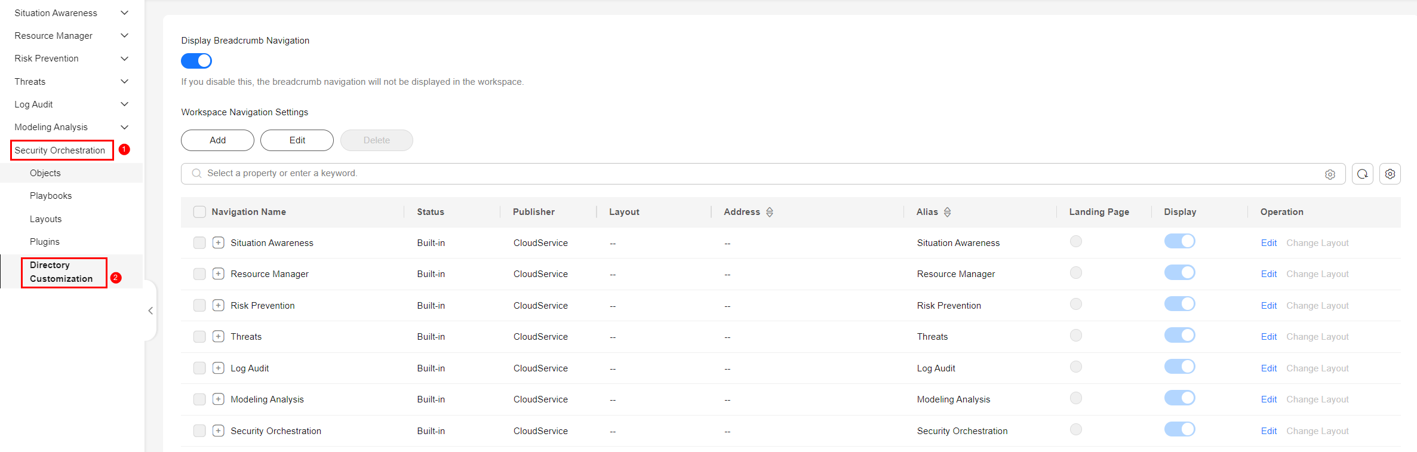The width and height of the screenshot is (1417, 452).
Task: Toggle Display switch for Risk Prevention row
Action: point(1179,305)
